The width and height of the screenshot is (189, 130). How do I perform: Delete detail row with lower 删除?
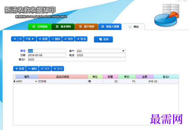tap(32, 69)
